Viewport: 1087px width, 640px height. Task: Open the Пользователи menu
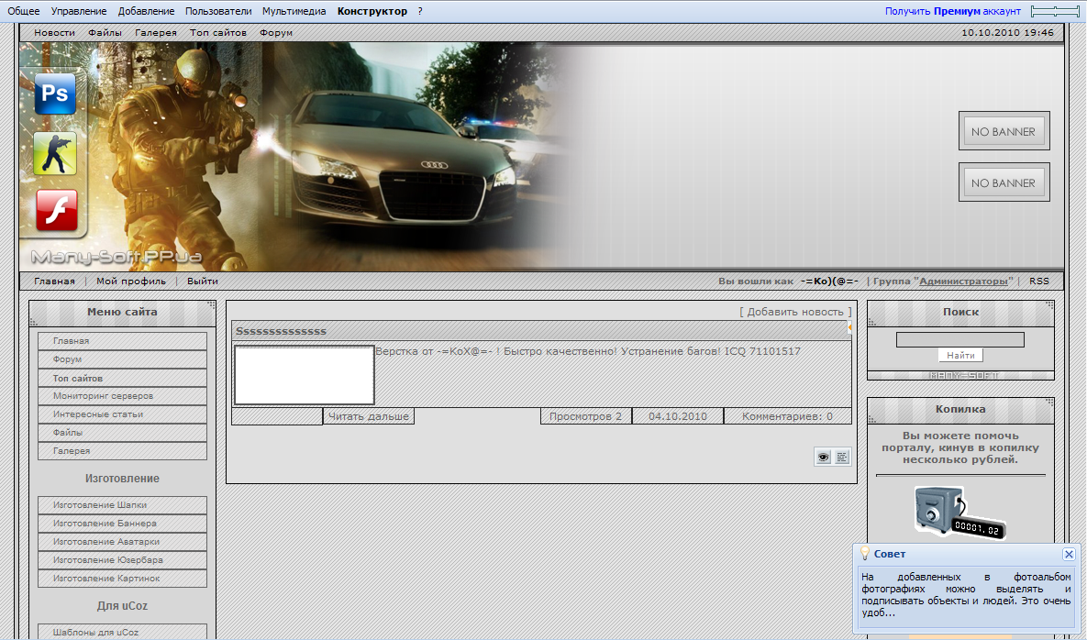218,11
